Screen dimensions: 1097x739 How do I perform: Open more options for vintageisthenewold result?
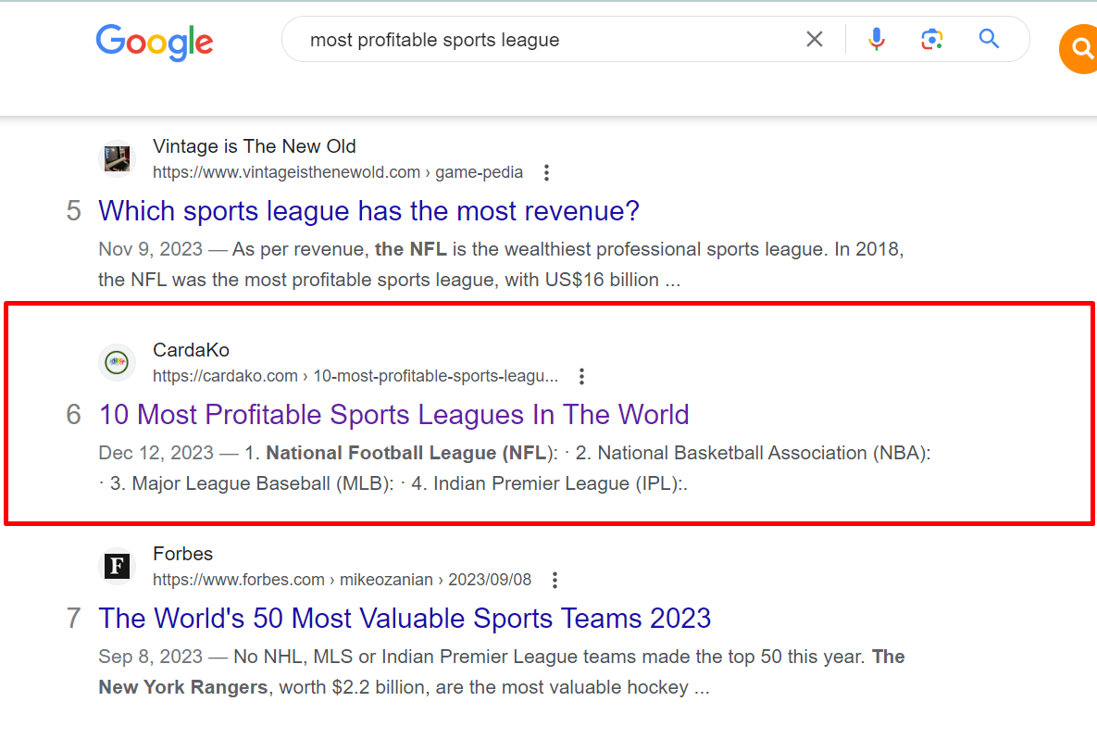[546, 173]
